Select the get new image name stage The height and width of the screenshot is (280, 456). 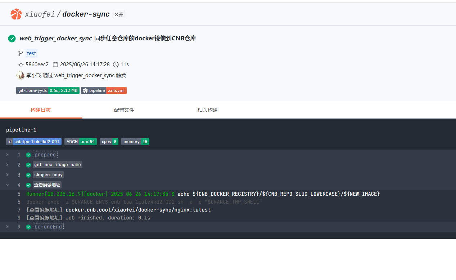point(58,165)
